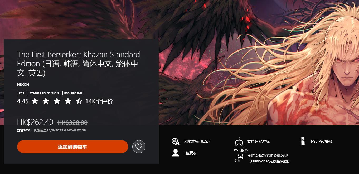This screenshot has height=174, width=359.
Task: Click the first rating star
Action: (35, 101)
